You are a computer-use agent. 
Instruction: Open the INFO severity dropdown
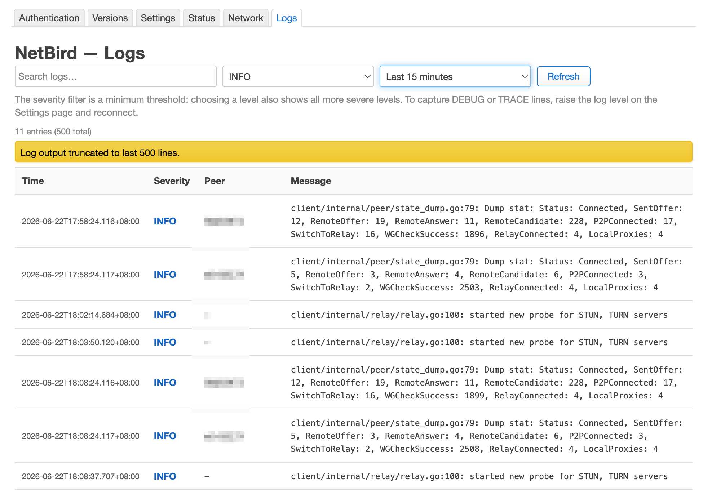pos(298,76)
